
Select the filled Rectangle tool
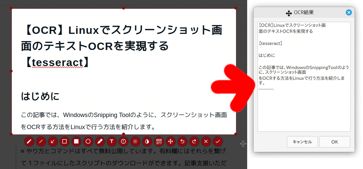pos(76,142)
